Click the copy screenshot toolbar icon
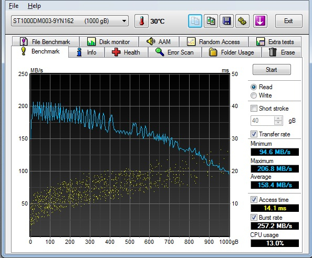Viewport: 312px width, 258px height. [211, 21]
